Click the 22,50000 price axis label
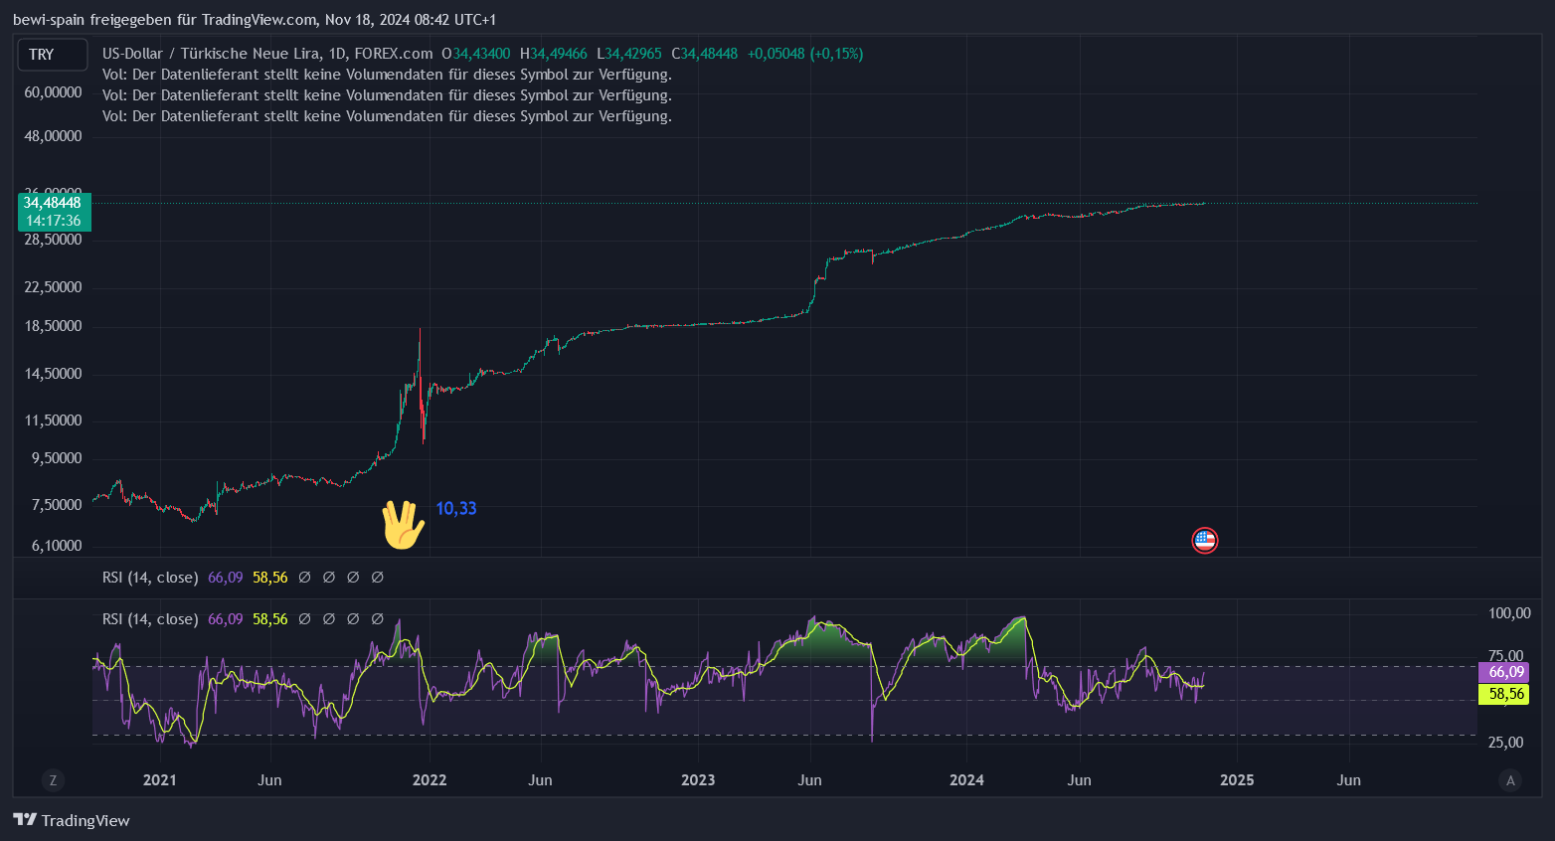This screenshot has width=1555, height=841. click(x=53, y=287)
